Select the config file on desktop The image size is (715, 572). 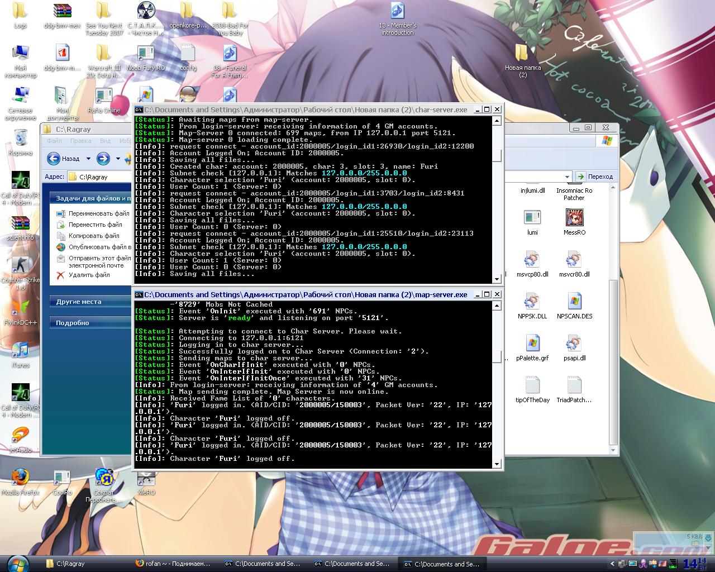(188, 58)
